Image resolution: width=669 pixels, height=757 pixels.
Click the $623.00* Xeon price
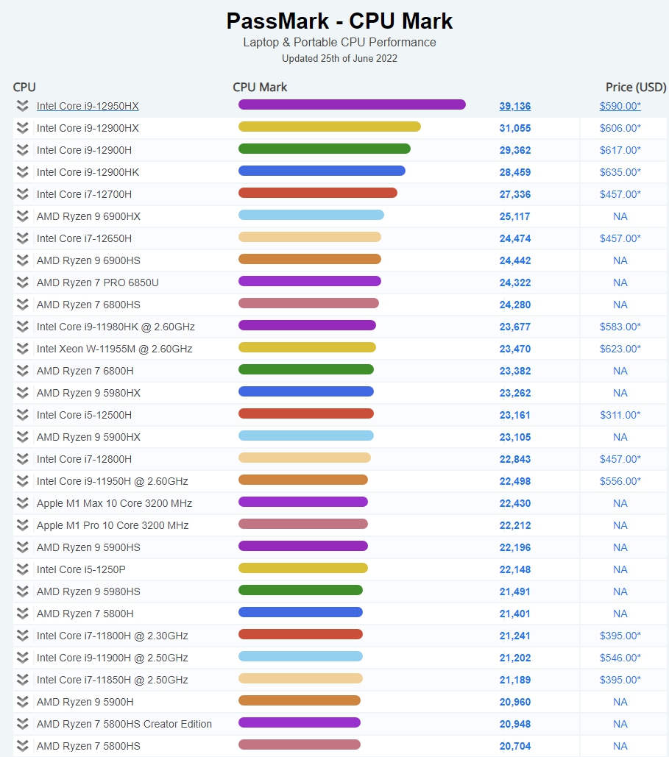620,349
